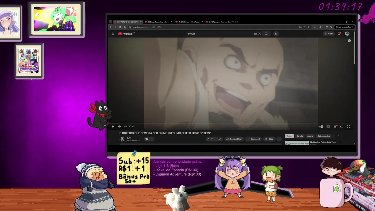Open a new browser tab
The image size is (375, 211).
tap(238, 22)
